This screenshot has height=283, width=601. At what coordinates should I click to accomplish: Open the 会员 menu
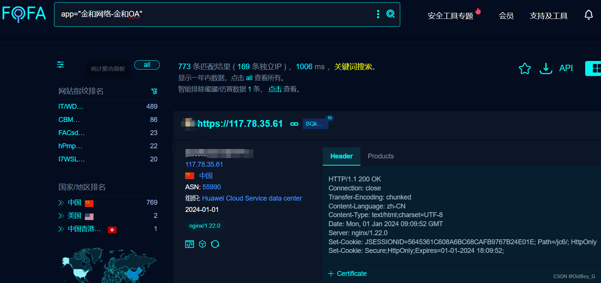(506, 16)
